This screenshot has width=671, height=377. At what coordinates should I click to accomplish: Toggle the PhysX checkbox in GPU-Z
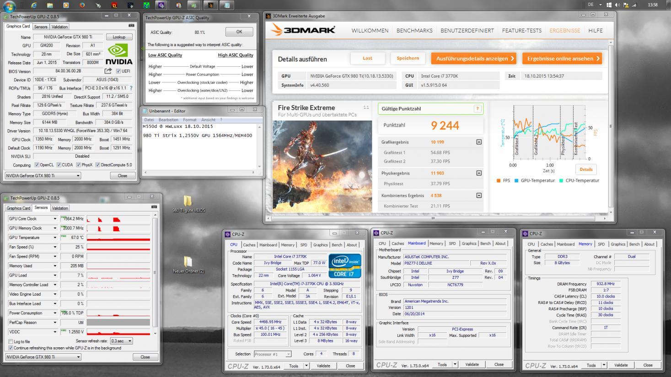(78, 165)
